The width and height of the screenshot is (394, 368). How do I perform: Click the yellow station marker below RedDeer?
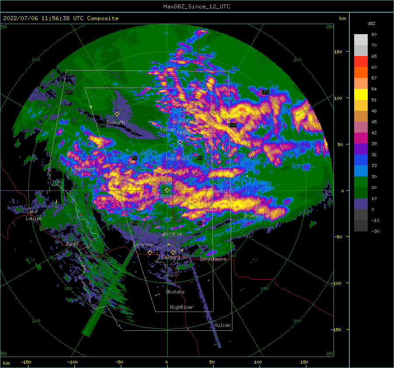[x=180, y=142]
